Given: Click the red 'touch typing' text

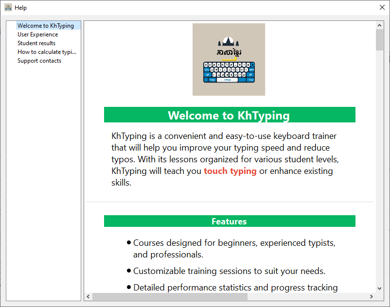Looking at the screenshot, I should 230,171.
